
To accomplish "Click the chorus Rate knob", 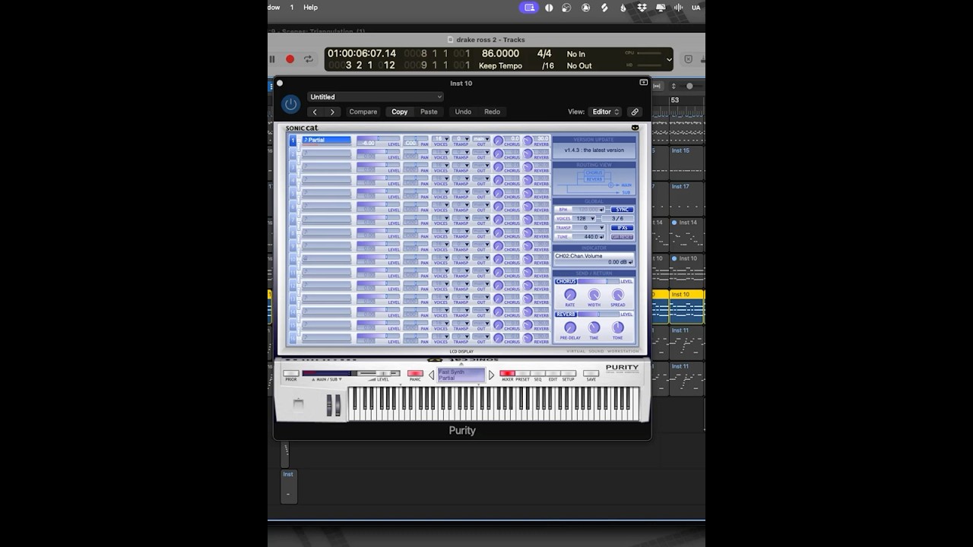I will (x=570, y=295).
